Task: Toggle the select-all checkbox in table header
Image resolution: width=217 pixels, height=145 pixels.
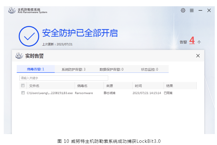Action: (23, 86)
